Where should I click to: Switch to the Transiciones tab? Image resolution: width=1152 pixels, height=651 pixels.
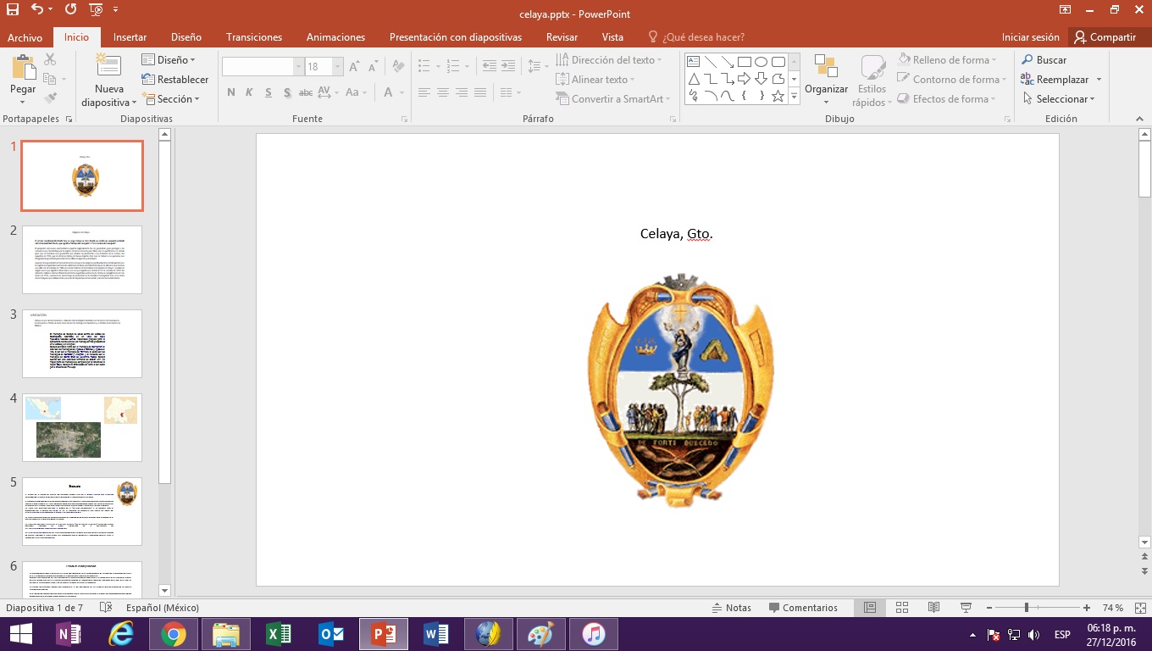[254, 37]
